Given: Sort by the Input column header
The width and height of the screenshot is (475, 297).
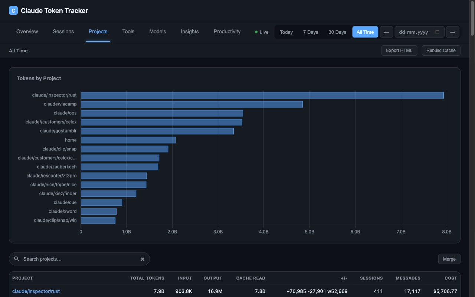Looking at the screenshot, I should click(x=185, y=278).
